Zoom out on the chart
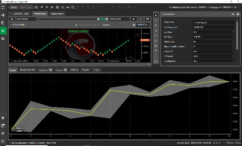 (46, 7)
